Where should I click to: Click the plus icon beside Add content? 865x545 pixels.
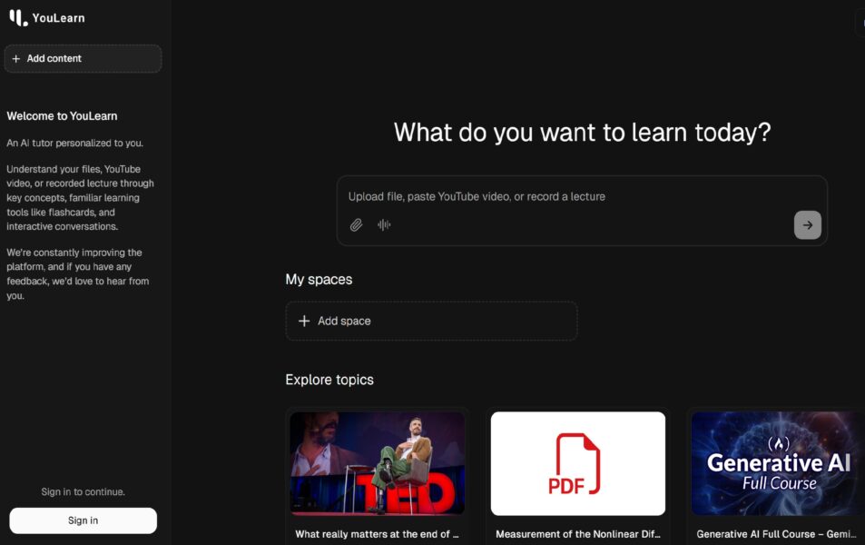tap(15, 59)
